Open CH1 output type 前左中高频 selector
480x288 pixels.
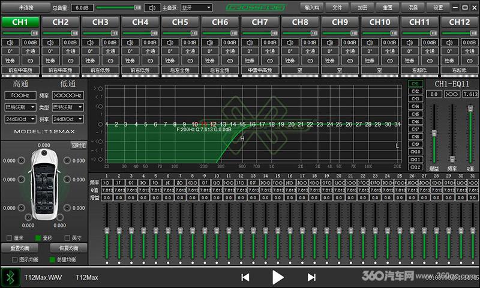[x=20, y=70]
